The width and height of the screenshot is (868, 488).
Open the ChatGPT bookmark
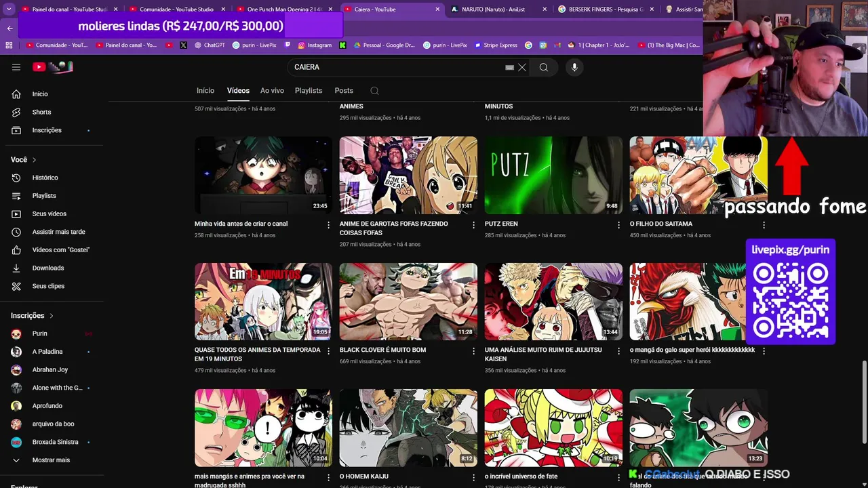[x=210, y=45]
